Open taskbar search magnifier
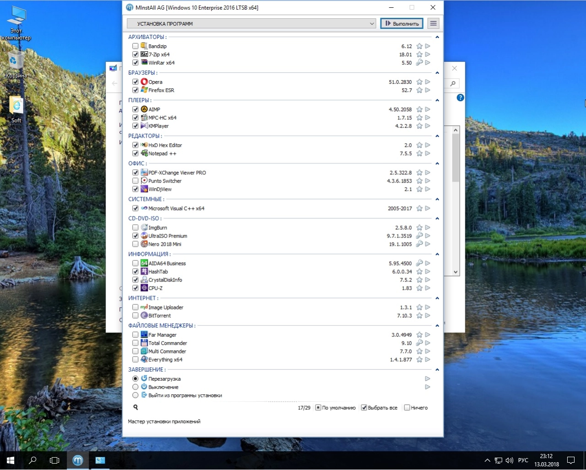 (33, 460)
